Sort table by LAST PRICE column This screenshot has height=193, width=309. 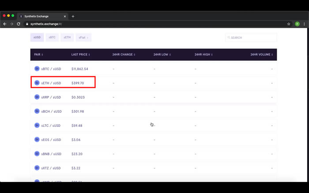click(81, 55)
